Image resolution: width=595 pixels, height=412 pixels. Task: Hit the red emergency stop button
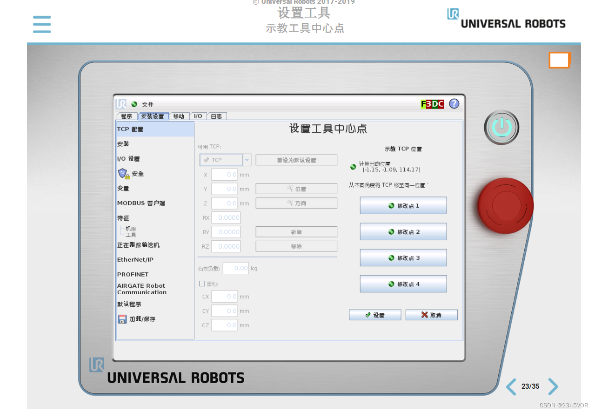[x=505, y=205]
